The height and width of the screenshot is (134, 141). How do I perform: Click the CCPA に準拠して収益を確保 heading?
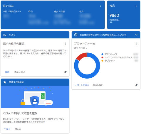20,113
